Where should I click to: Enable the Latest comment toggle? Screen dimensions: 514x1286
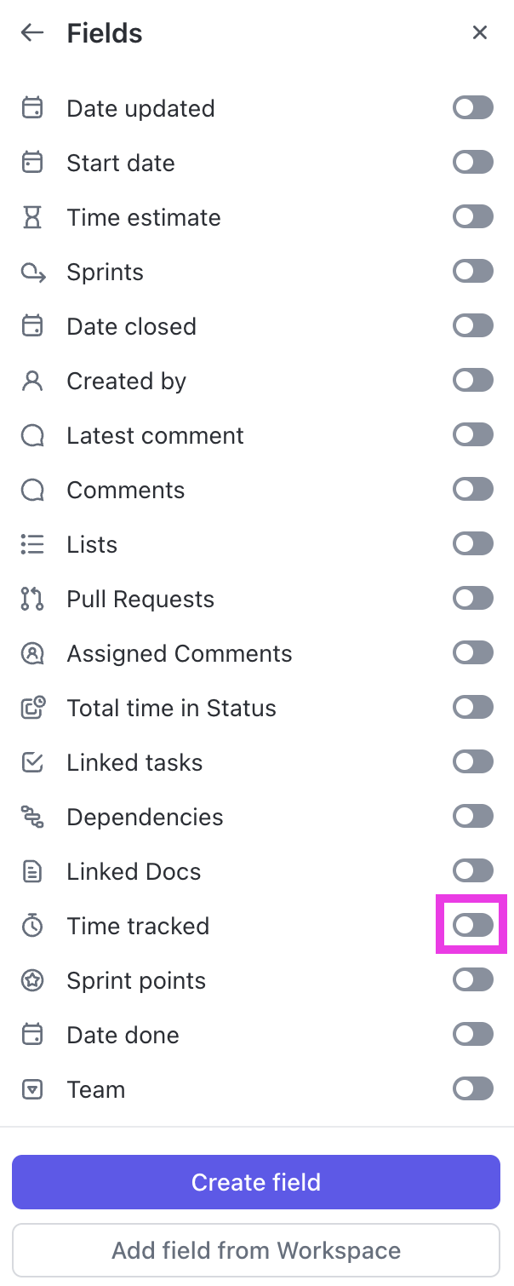pyautogui.click(x=472, y=434)
